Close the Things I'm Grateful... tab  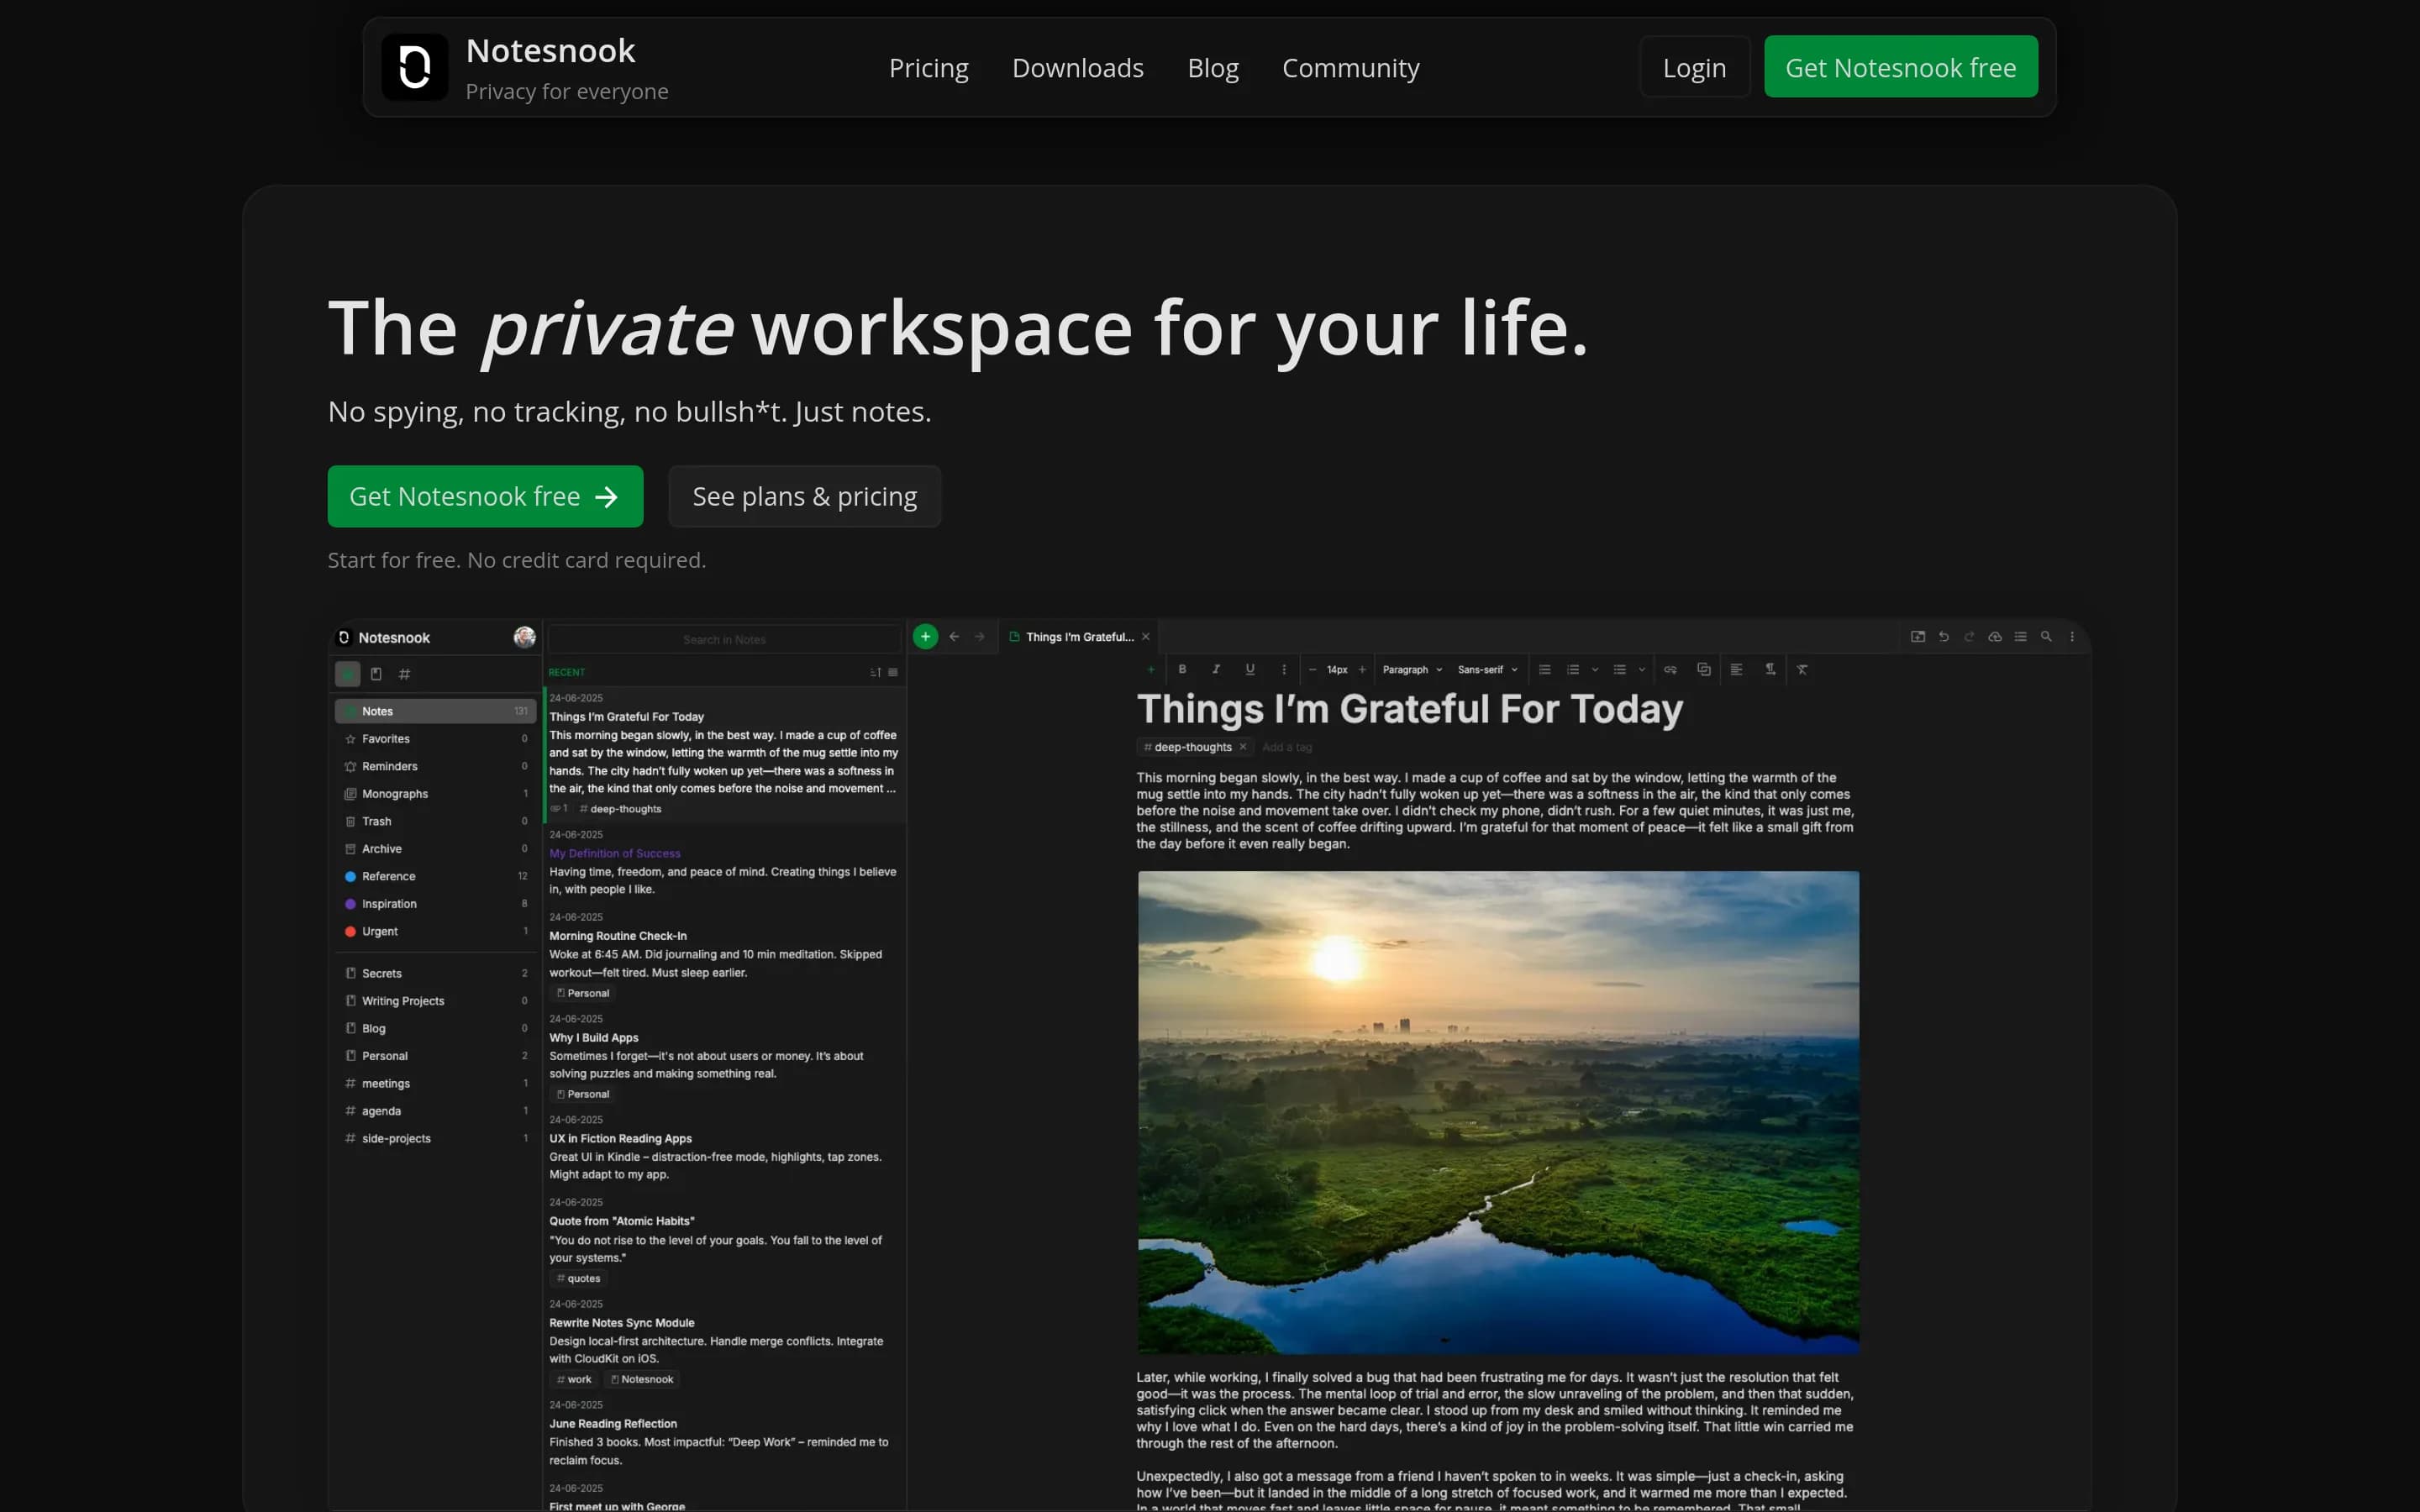[x=1146, y=637]
